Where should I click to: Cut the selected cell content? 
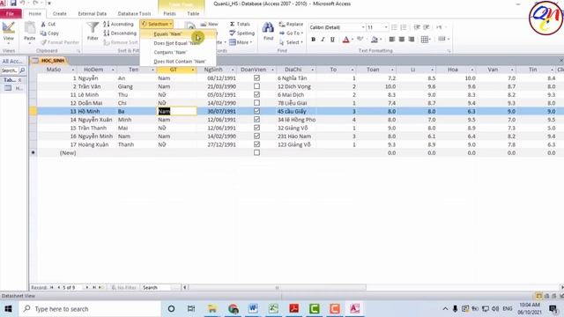point(48,24)
